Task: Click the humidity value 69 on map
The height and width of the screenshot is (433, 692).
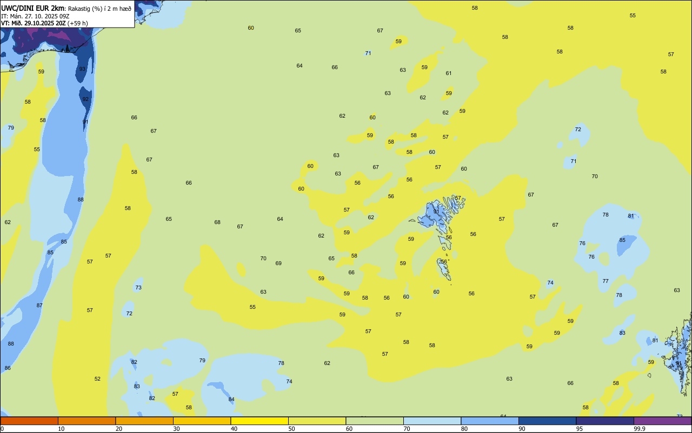Action: coord(278,263)
